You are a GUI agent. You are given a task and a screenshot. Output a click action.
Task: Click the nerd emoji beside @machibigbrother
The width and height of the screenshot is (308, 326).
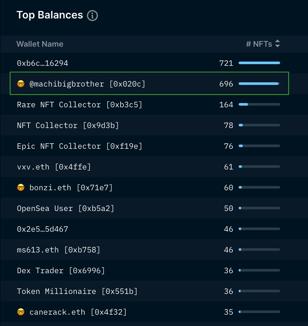(x=21, y=84)
